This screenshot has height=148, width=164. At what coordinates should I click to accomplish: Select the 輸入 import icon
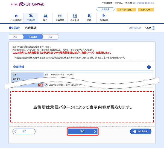[x=45, y=16]
